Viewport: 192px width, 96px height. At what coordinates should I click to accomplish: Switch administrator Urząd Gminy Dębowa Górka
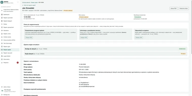click(10, 10)
